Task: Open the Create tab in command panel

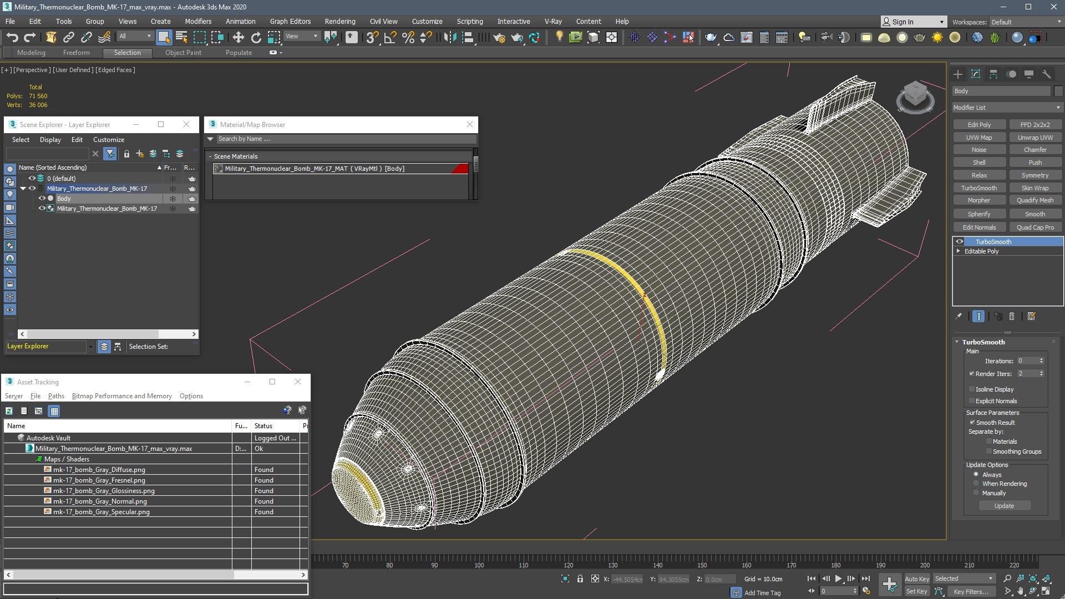Action: click(x=958, y=74)
